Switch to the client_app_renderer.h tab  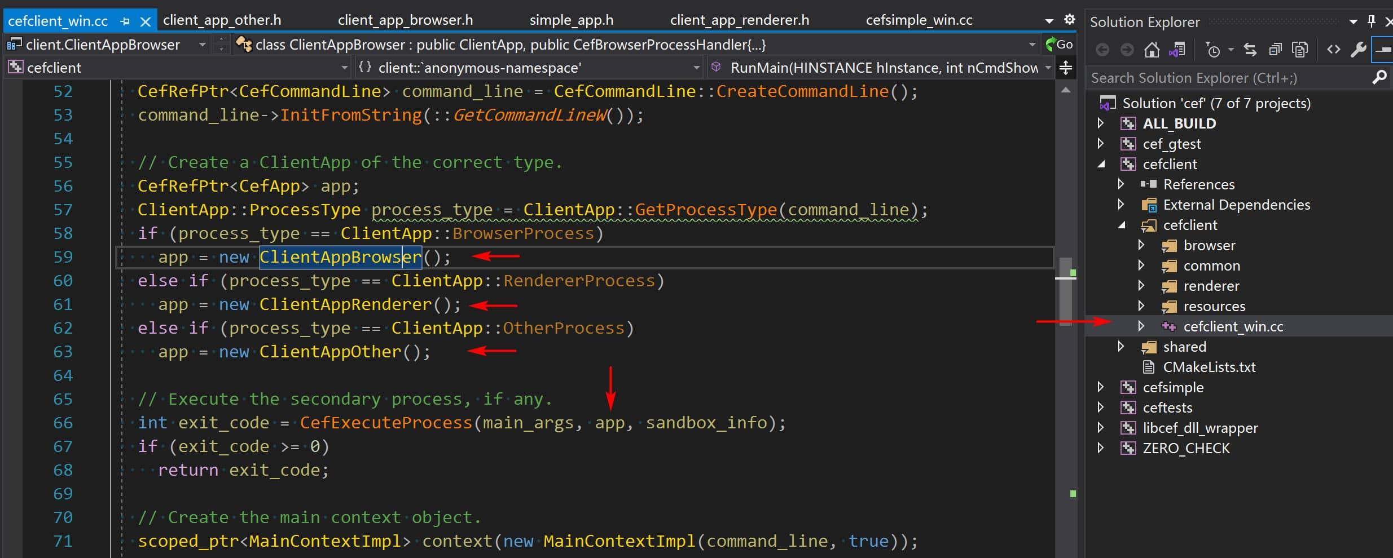[x=739, y=20]
